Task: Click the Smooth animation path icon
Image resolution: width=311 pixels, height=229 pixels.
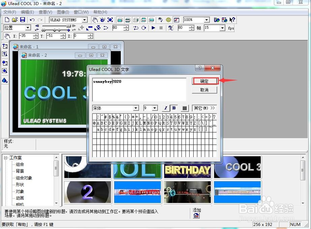Action: pyautogui.click(x=106, y=28)
